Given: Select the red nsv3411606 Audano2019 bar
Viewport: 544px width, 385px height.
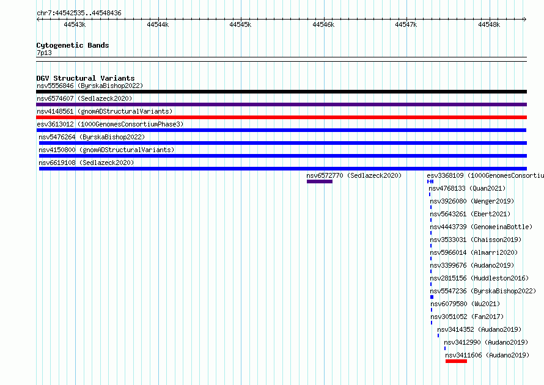Looking at the screenshot, I should [456, 361].
